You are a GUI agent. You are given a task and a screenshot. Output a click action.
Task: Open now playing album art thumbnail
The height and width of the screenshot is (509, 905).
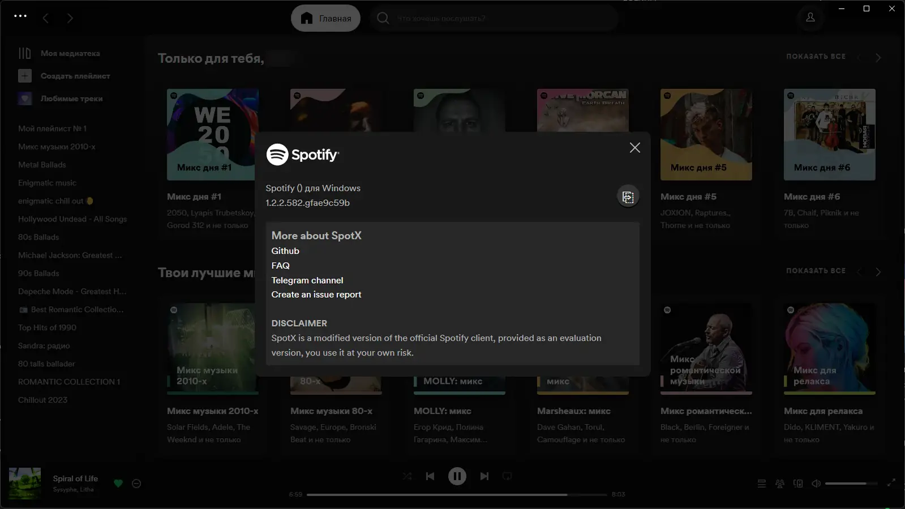(x=25, y=484)
